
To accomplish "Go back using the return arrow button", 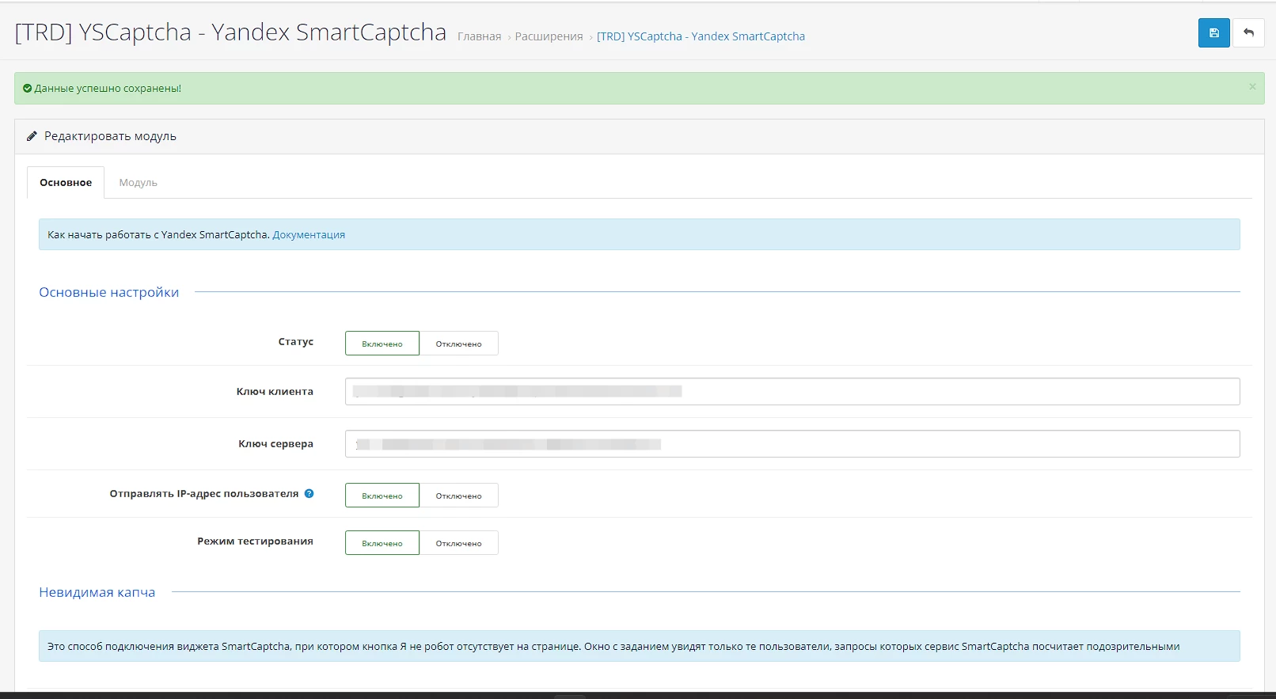I will (1248, 33).
